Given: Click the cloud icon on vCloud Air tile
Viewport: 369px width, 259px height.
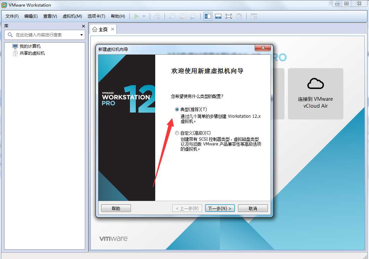Looking at the screenshot, I should tap(316, 83).
